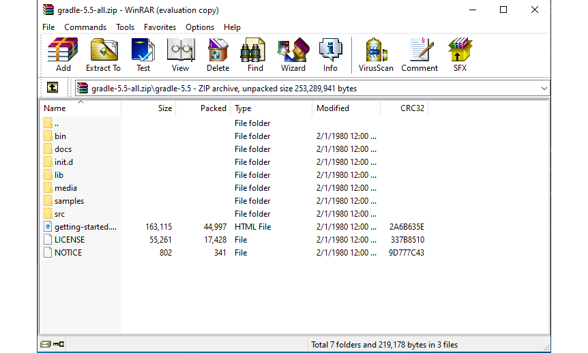
Task: Open the Commands menu
Action: 85,27
